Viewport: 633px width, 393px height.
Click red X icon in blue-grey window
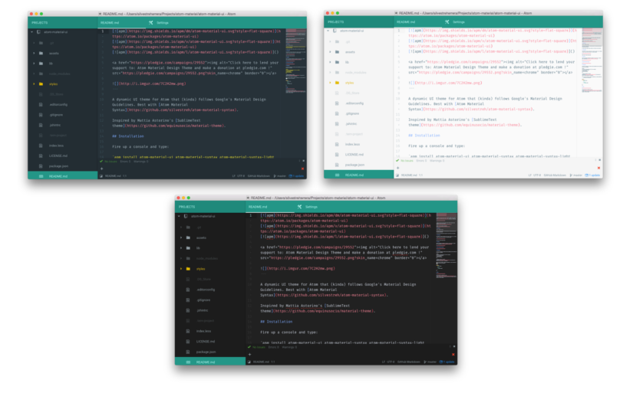(302, 169)
